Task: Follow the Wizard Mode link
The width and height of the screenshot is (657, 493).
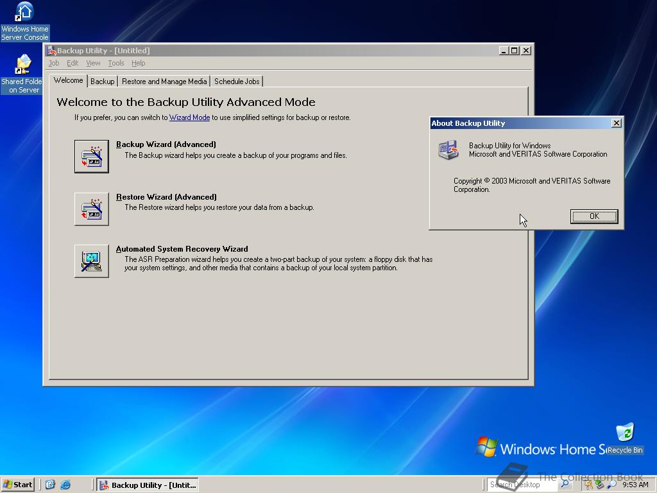Action: pos(189,117)
